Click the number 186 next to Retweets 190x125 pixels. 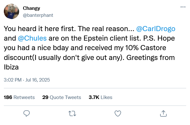(8, 97)
